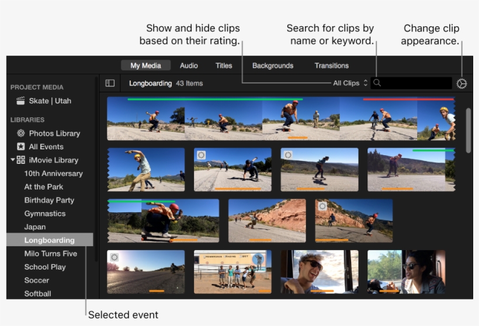Select the Birthday Party event
Viewport: 479px width, 326px height.
[x=49, y=200]
